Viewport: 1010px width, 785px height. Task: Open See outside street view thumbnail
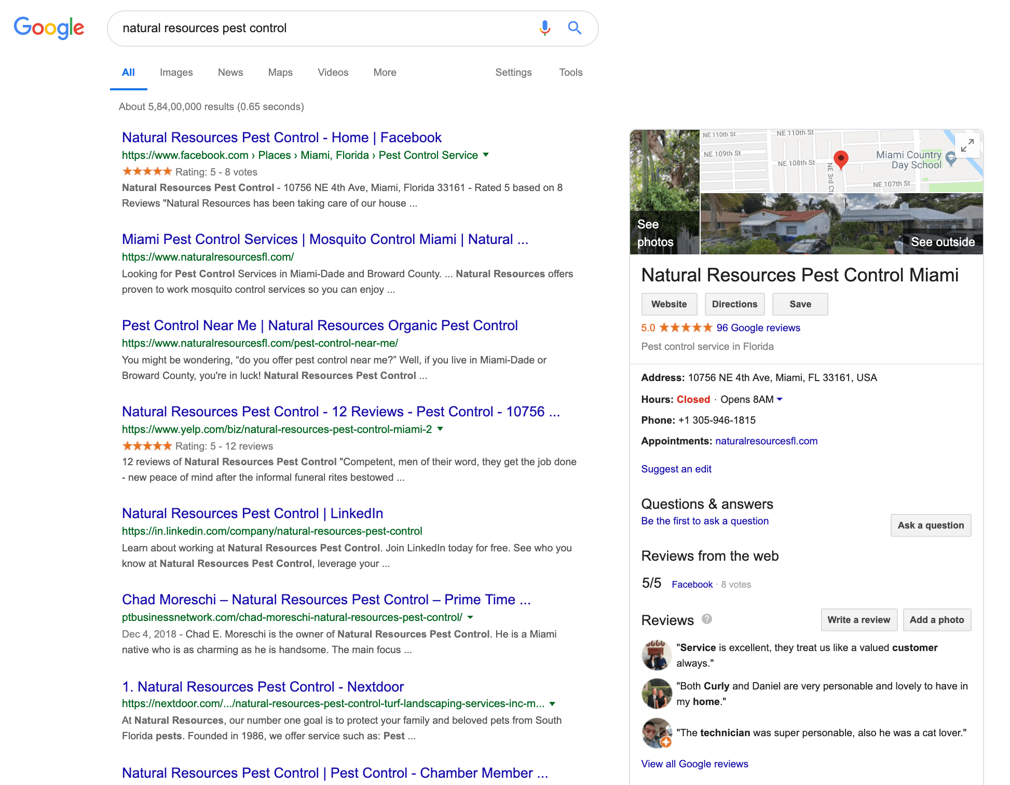(x=842, y=224)
